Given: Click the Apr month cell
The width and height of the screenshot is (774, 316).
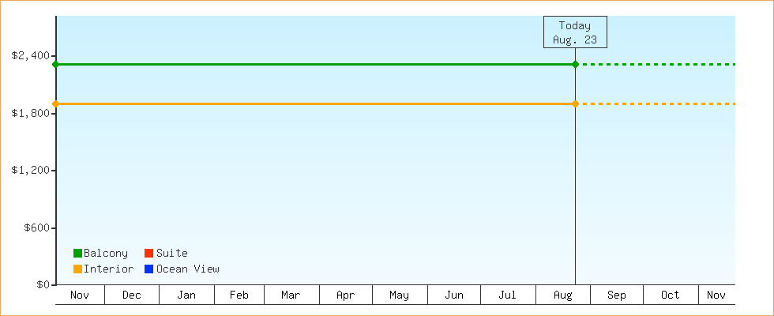Looking at the screenshot, I should point(346,295).
